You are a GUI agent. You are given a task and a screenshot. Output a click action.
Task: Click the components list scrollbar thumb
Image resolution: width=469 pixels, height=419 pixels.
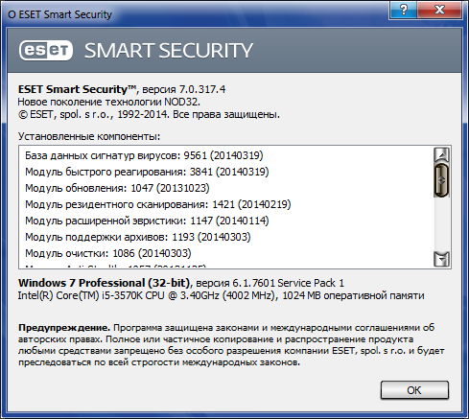[x=442, y=180]
